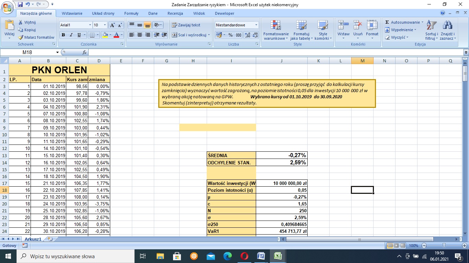Apply thousands separator style

[238, 35]
